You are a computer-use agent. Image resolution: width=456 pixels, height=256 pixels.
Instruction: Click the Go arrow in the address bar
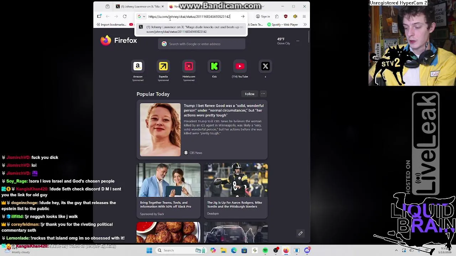point(243,16)
